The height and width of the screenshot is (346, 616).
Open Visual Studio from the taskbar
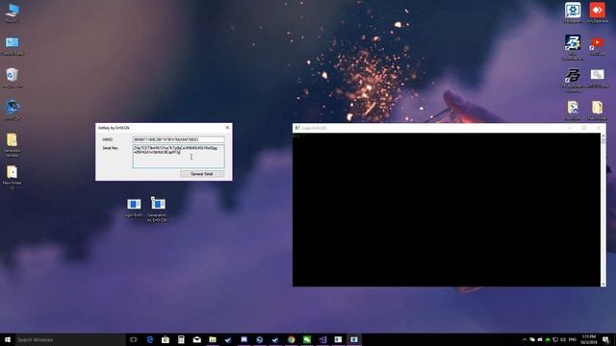point(322,339)
